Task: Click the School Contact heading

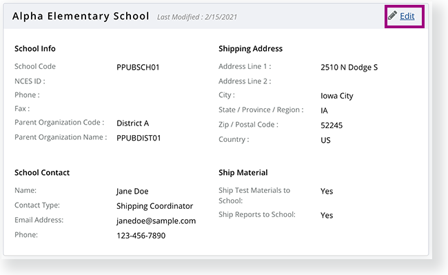Action: [x=42, y=172]
